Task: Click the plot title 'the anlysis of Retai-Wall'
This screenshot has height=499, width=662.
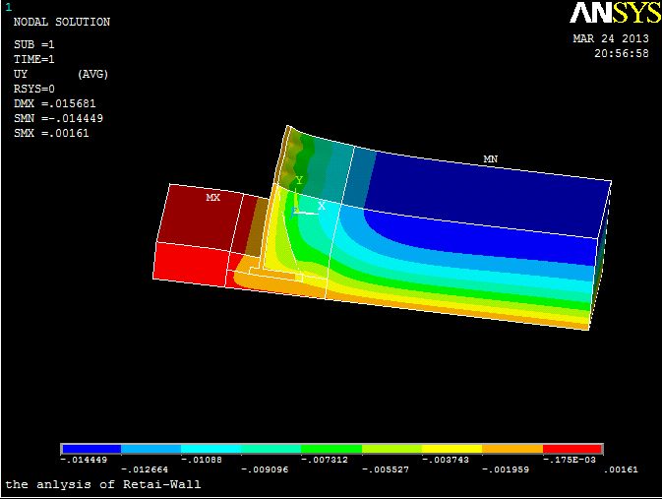Action: click(x=103, y=484)
